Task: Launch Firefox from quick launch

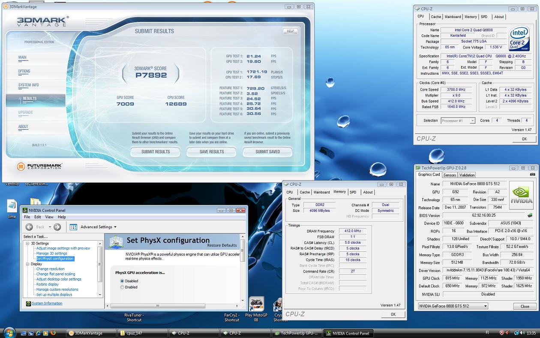Action: 53,333
